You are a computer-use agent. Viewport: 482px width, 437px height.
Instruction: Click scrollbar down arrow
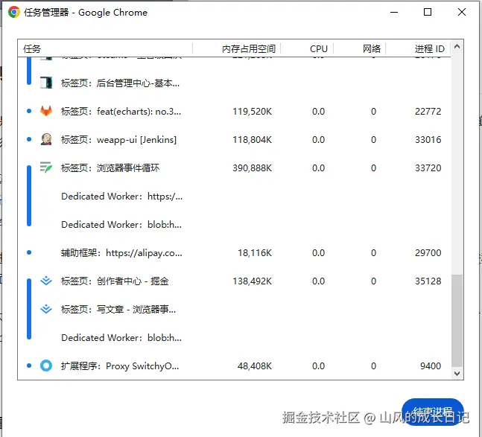(457, 374)
